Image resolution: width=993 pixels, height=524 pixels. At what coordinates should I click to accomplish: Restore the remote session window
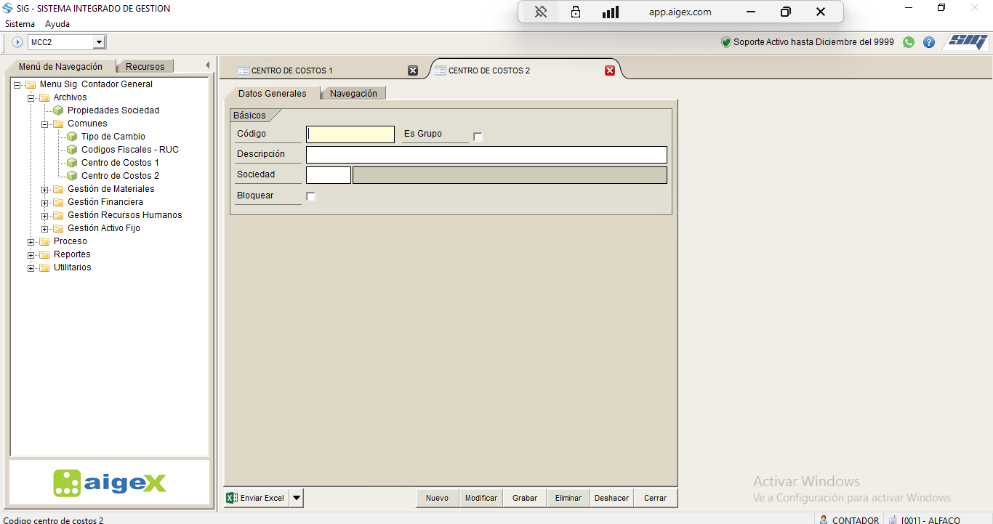click(785, 12)
